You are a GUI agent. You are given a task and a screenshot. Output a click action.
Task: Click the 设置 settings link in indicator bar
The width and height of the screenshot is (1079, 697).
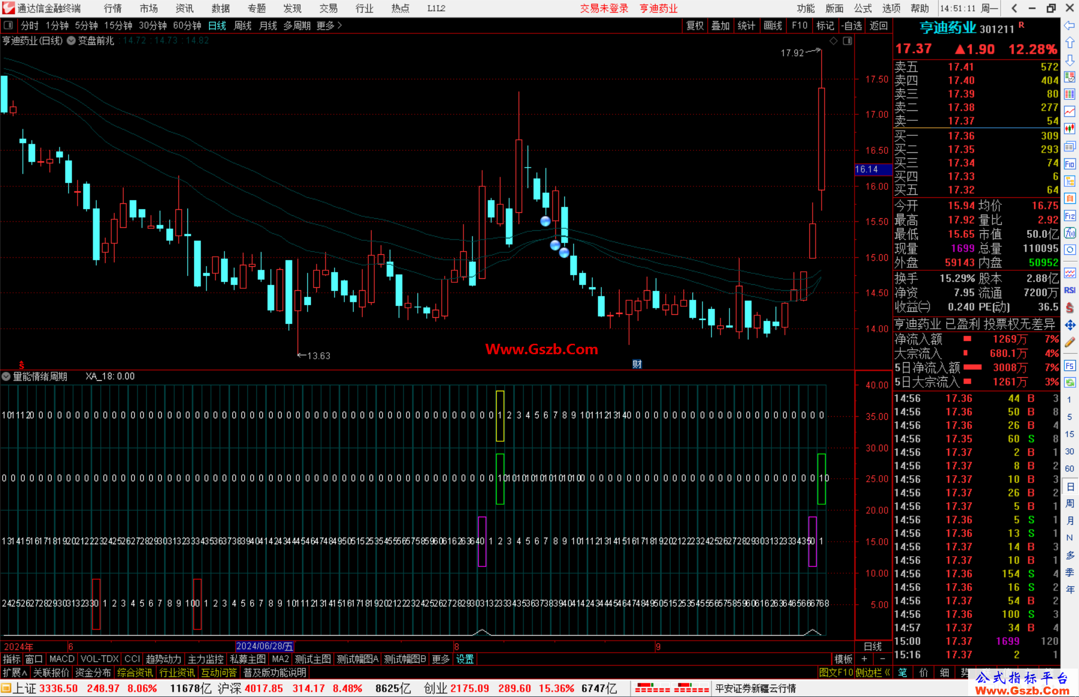[x=465, y=659]
